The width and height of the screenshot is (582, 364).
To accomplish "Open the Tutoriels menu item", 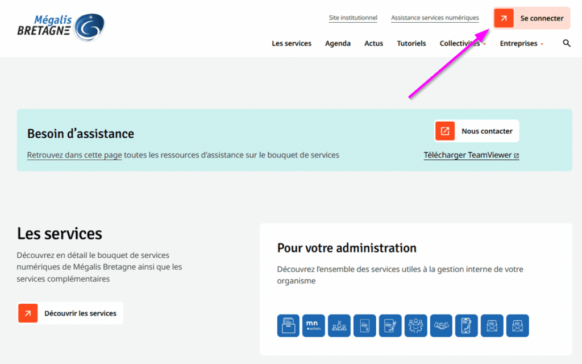I will 411,43.
